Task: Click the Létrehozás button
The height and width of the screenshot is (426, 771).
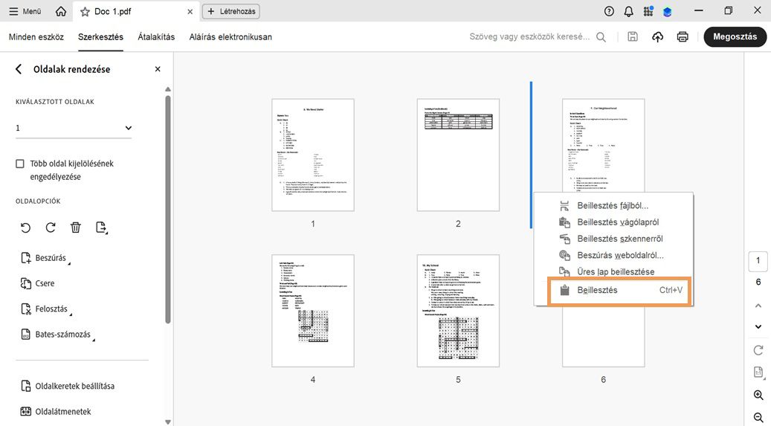Action: click(x=231, y=11)
